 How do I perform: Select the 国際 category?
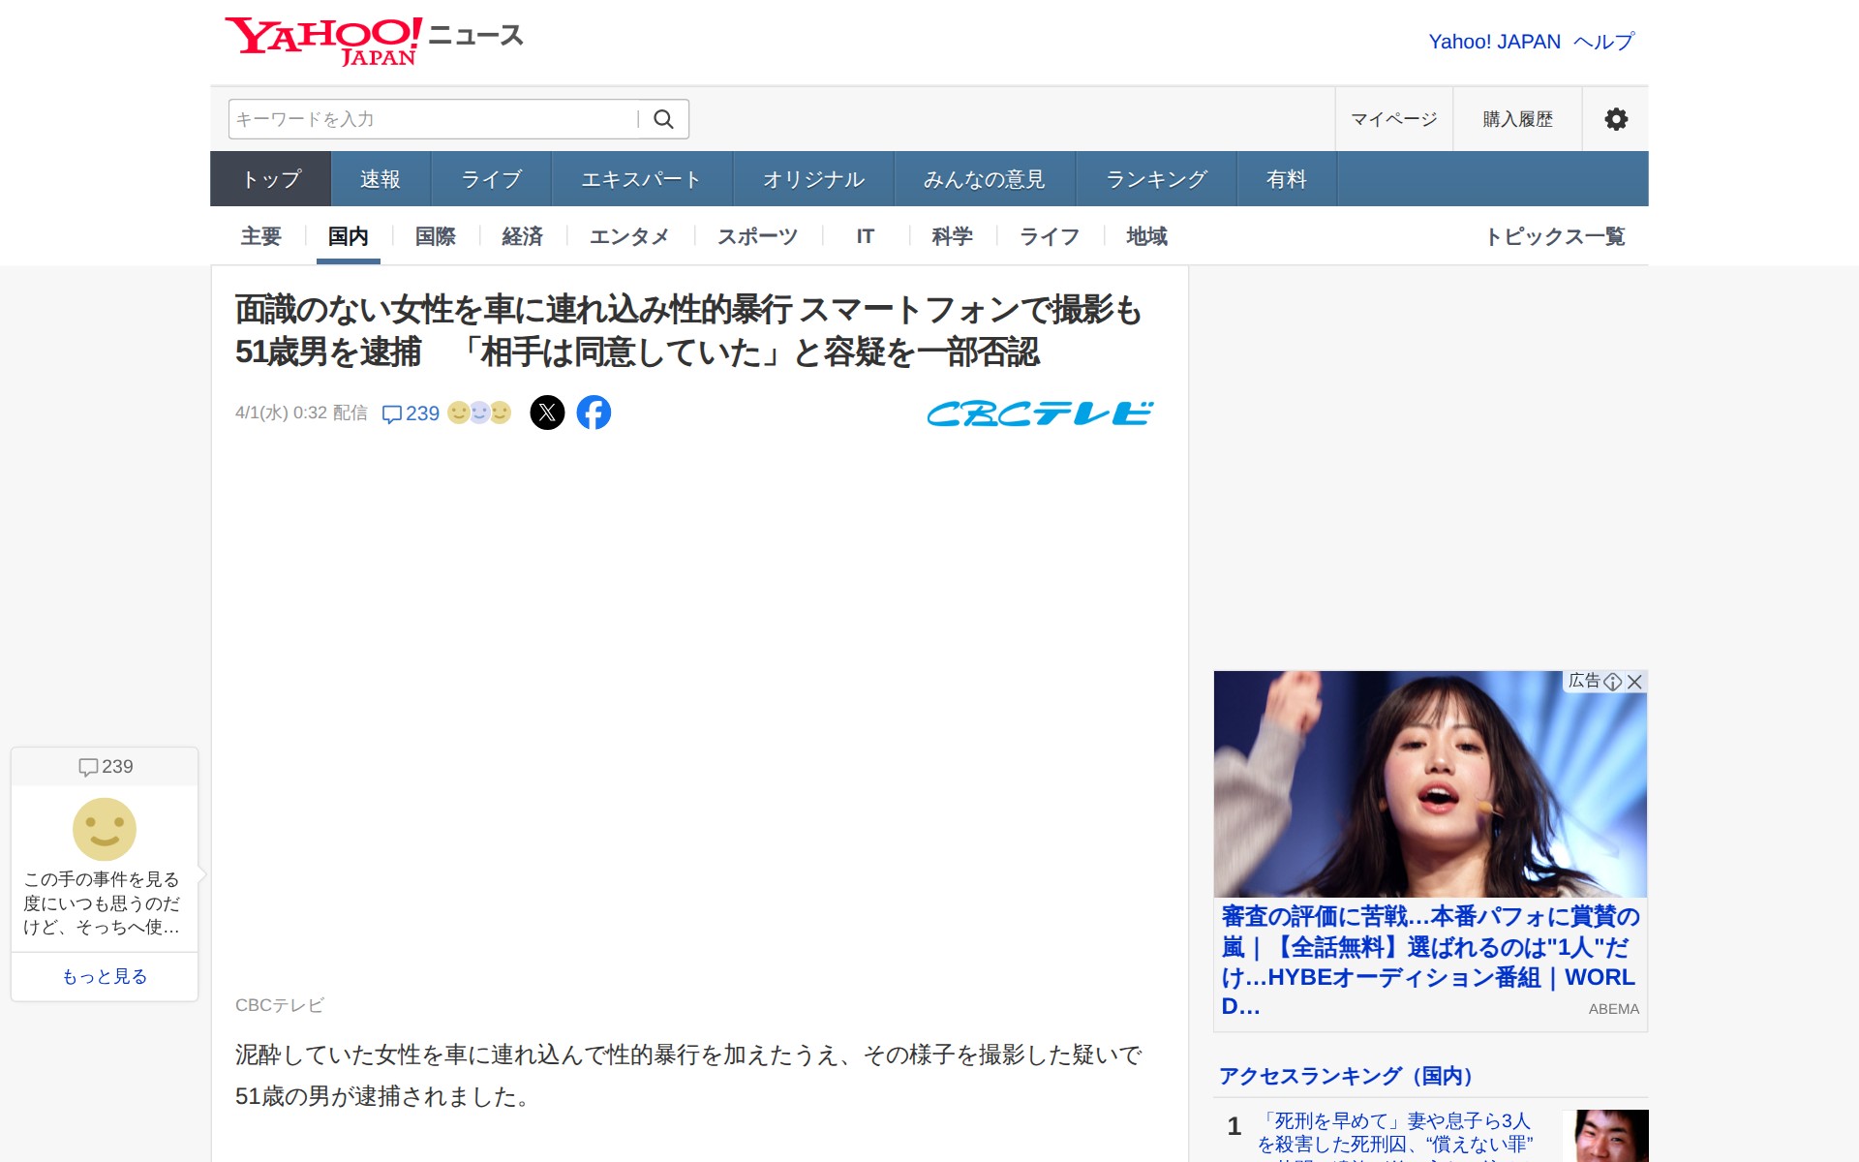click(435, 236)
